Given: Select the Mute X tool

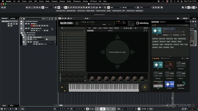Looking at the screenshot, I should (81, 7).
